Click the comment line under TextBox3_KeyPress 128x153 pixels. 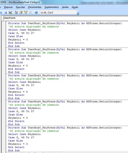33,79
